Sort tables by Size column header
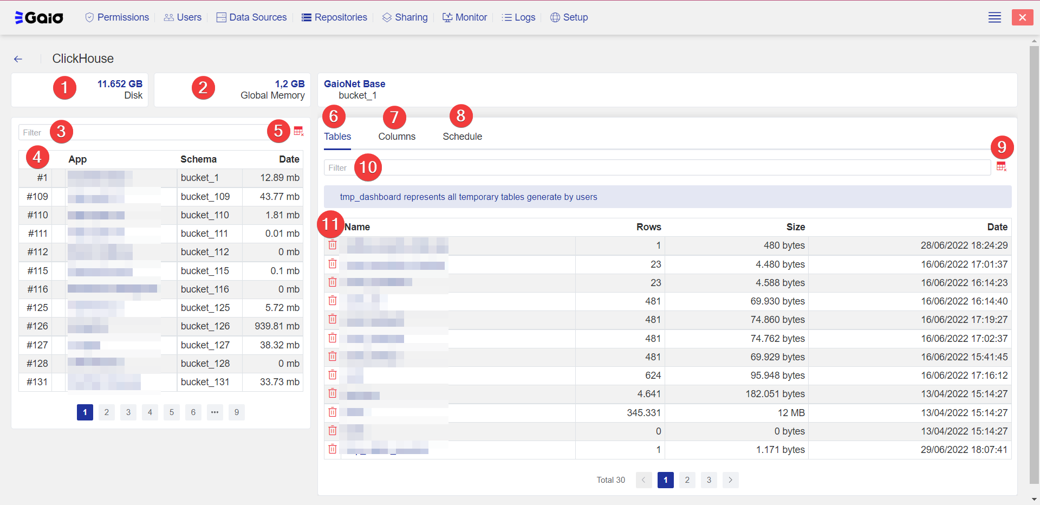 796,227
